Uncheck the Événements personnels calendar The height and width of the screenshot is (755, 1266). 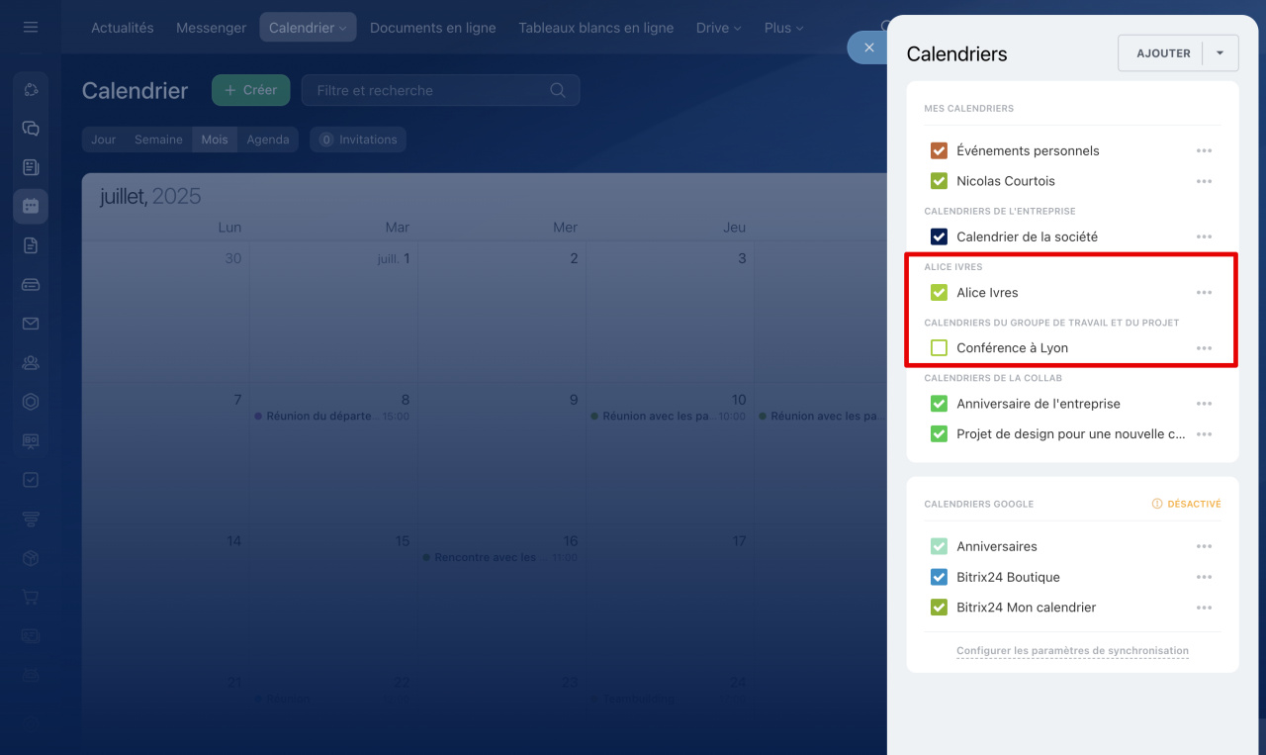[x=940, y=151]
